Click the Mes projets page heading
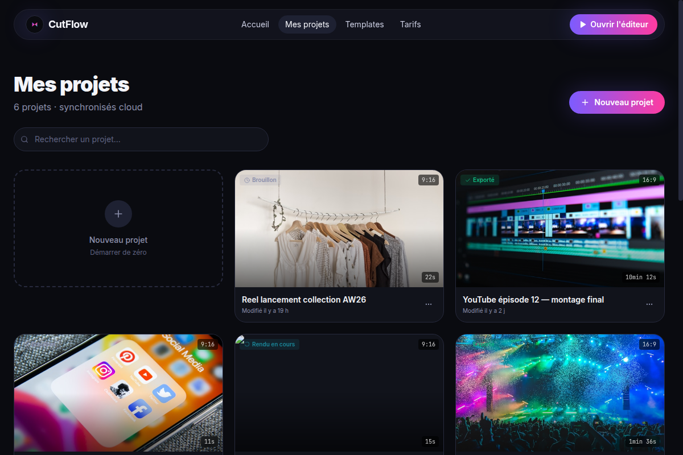Image resolution: width=683 pixels, height=455 pixels. pos(72,84)
